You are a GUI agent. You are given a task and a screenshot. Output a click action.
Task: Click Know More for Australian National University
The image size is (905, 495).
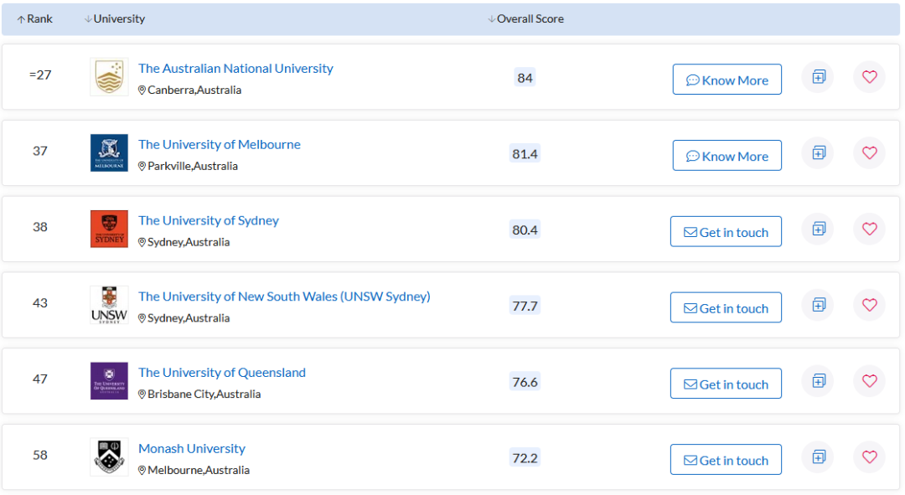click(x=727, y=79)
